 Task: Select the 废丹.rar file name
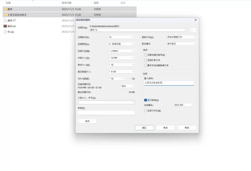[x=12, y=26]
